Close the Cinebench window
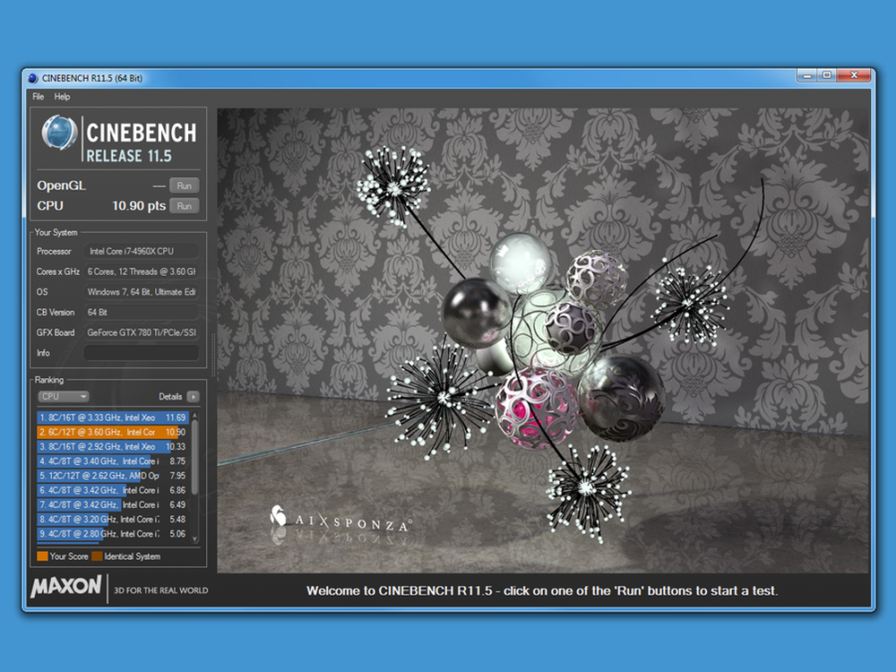Image resolution: width=896 pixels, height=672 pixels. click(x=854, y=75)
